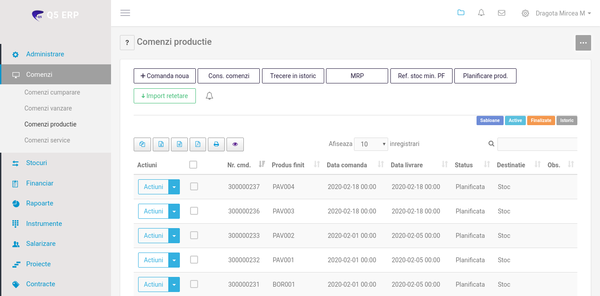Open the Stocuri menu in the sidebar
The width and height of the screenshot is (600, 296).
pyautogui.click(x=36, y=163)
